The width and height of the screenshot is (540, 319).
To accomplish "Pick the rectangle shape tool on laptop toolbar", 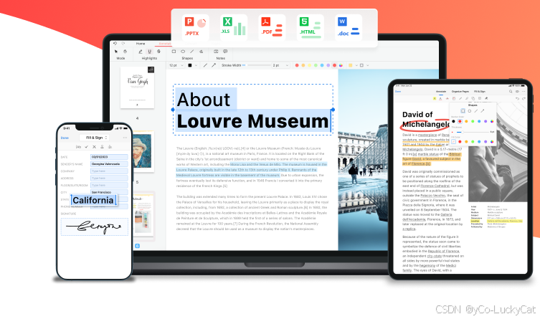I will pyautogui.click(x=174, y=52).
